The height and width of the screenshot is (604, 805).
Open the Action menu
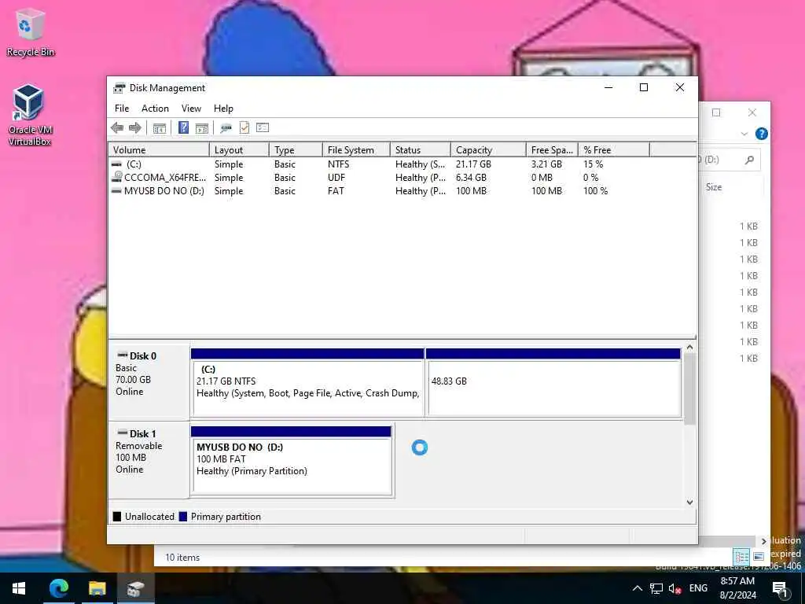click(155, 109)
